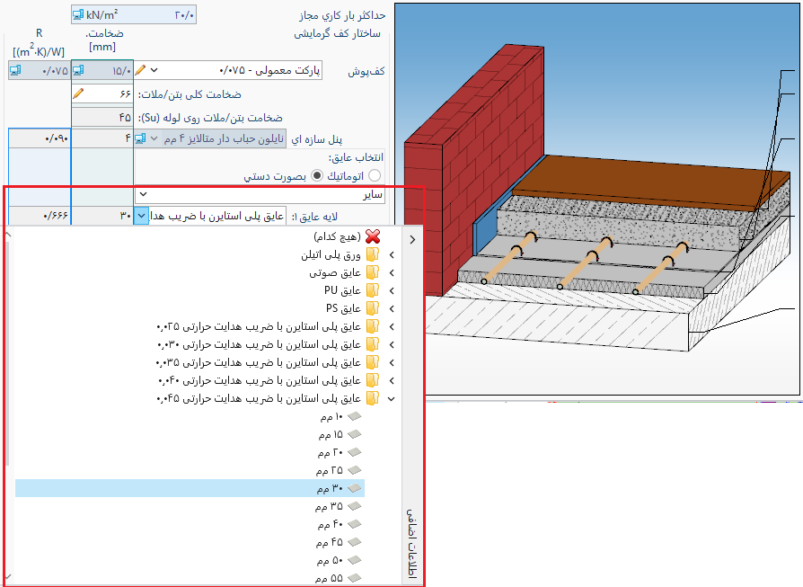Select the 'بصورت دستي' radio option
The image size is (803, 587).
(316, 175)
